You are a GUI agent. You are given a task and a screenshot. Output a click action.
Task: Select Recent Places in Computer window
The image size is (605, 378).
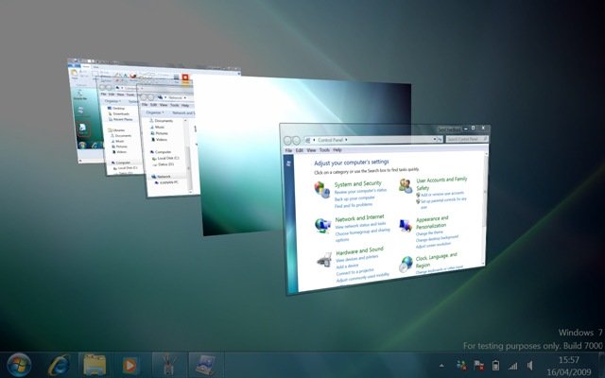tap(121, 119)
